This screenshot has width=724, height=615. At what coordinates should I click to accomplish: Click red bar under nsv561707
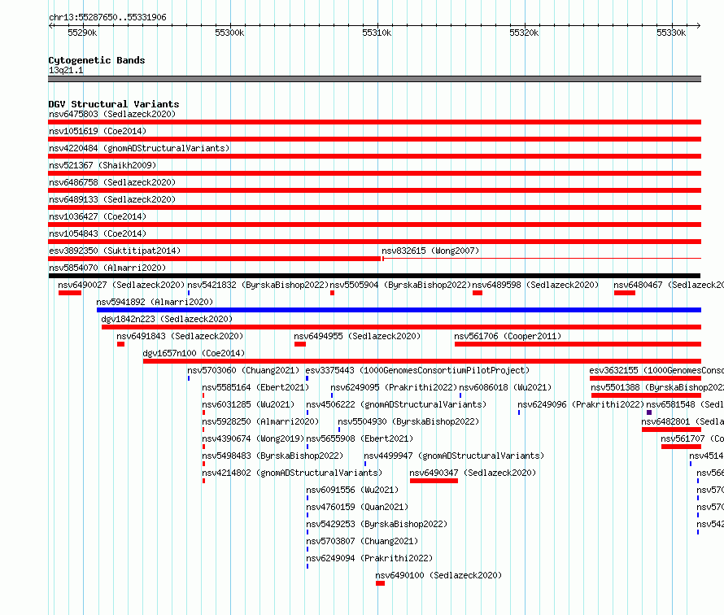[x=681, y=447]
